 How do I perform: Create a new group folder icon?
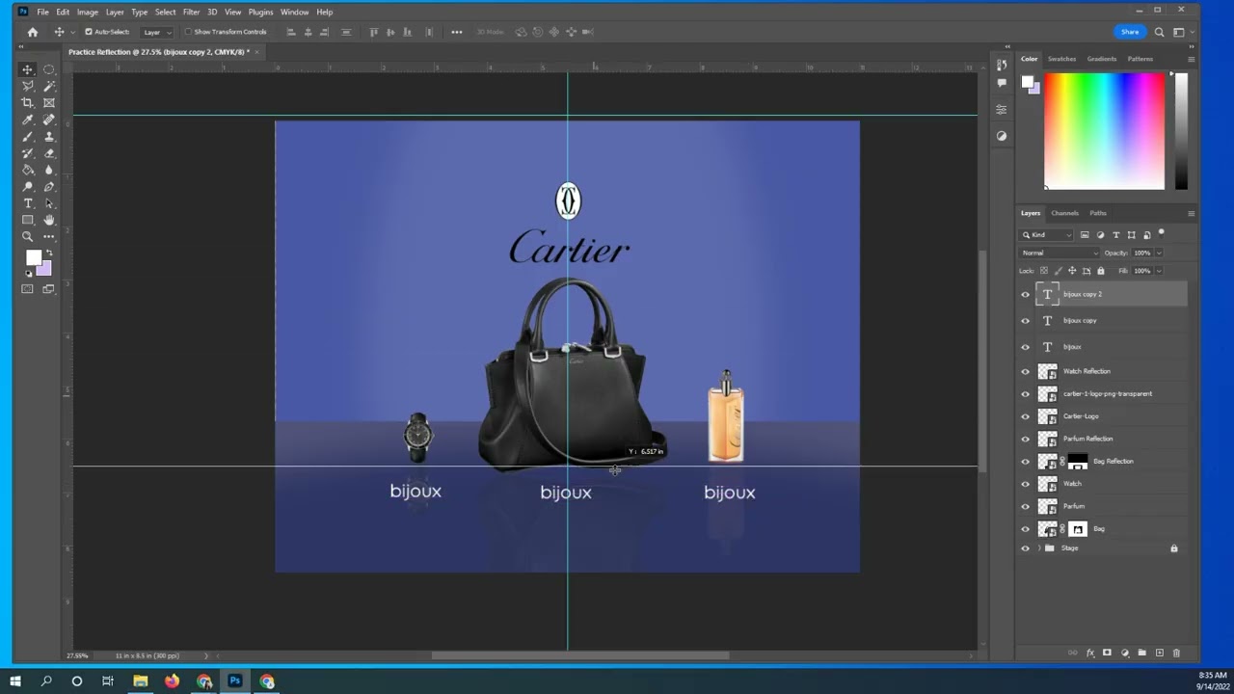[x=1141, y=653]
